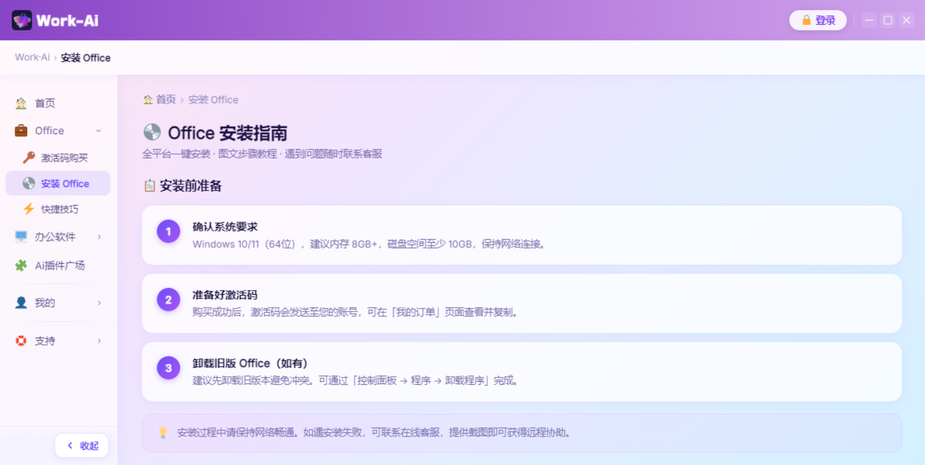The height and width of the screenshot is (465, 925).
Task: Click the clipboard icon beside 安装前准备
Action: coord(150,186)
